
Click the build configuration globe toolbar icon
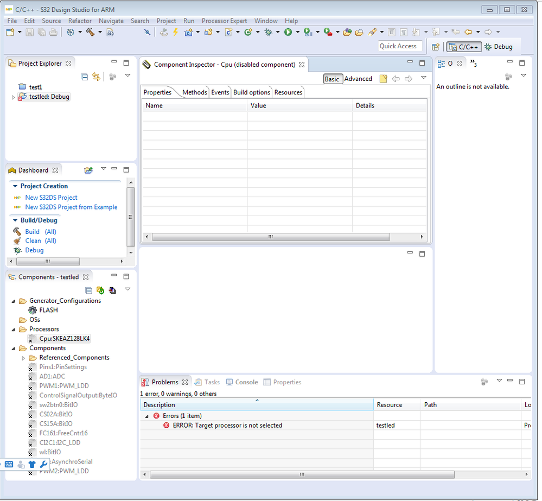coord(71,32)
